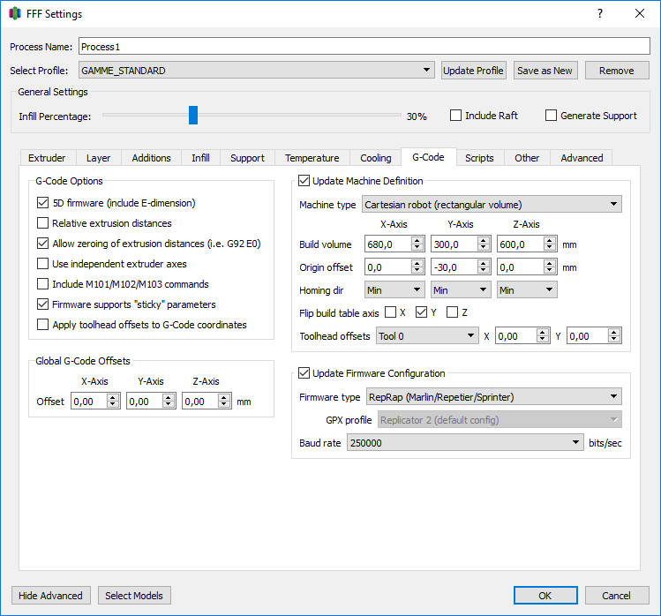Click the Update Profile button
Viewport: 661px width, 616px height.
(473, 71)
